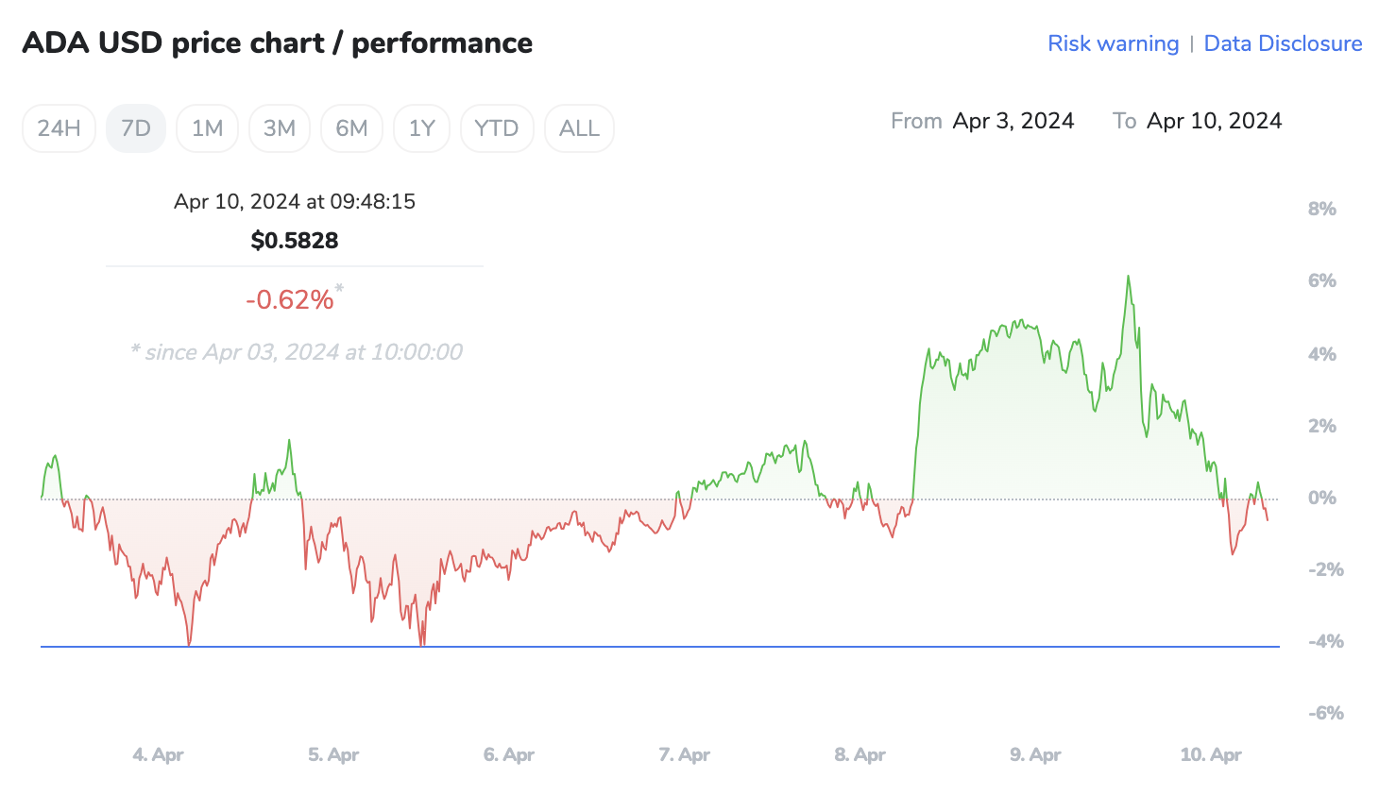
Task: Select the 24H time range
Action: (x=59, y=128)
